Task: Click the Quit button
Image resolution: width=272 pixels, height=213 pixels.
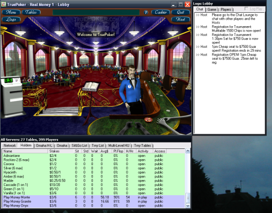Action: pyautogui.click(x=181, y=12)
